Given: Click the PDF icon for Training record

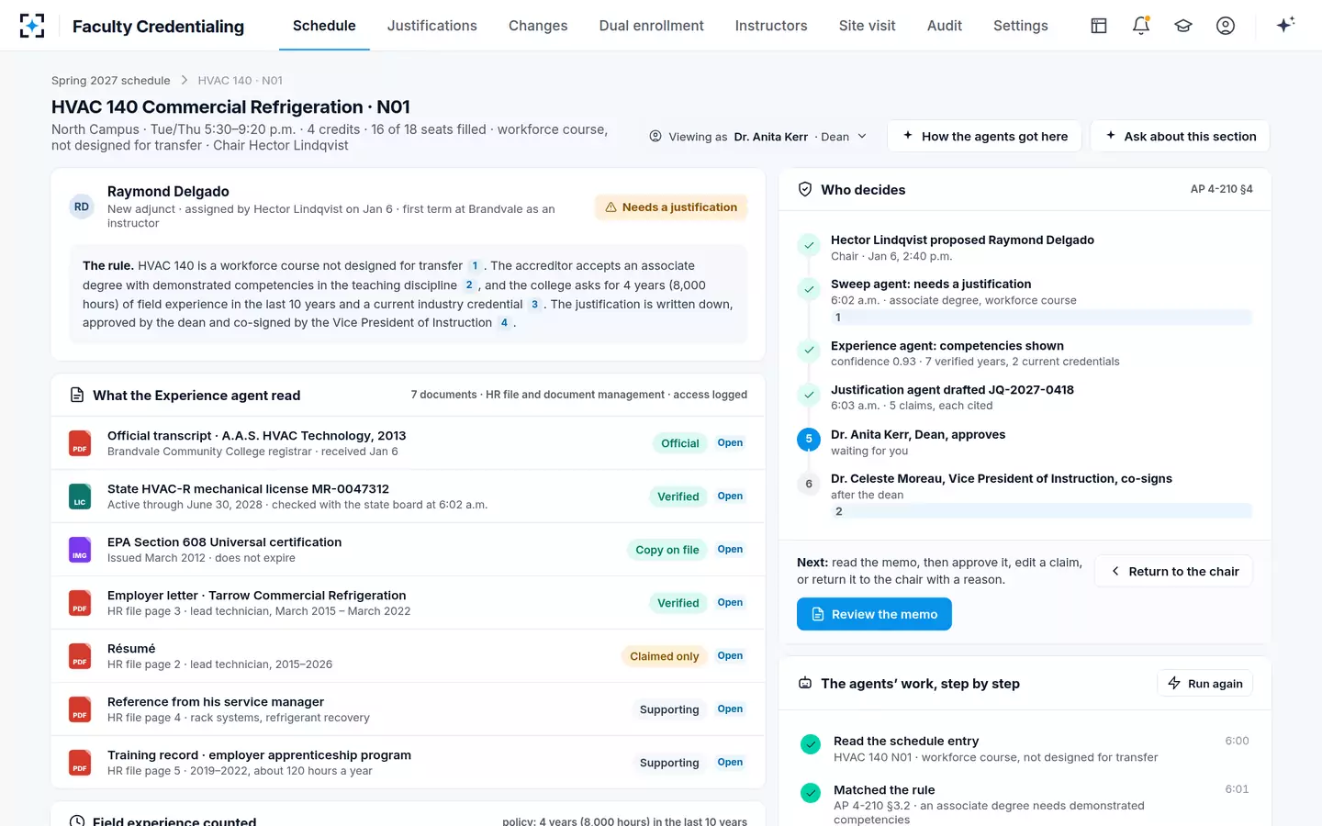Looking at the screenshot, I should [x=80, y=763].
